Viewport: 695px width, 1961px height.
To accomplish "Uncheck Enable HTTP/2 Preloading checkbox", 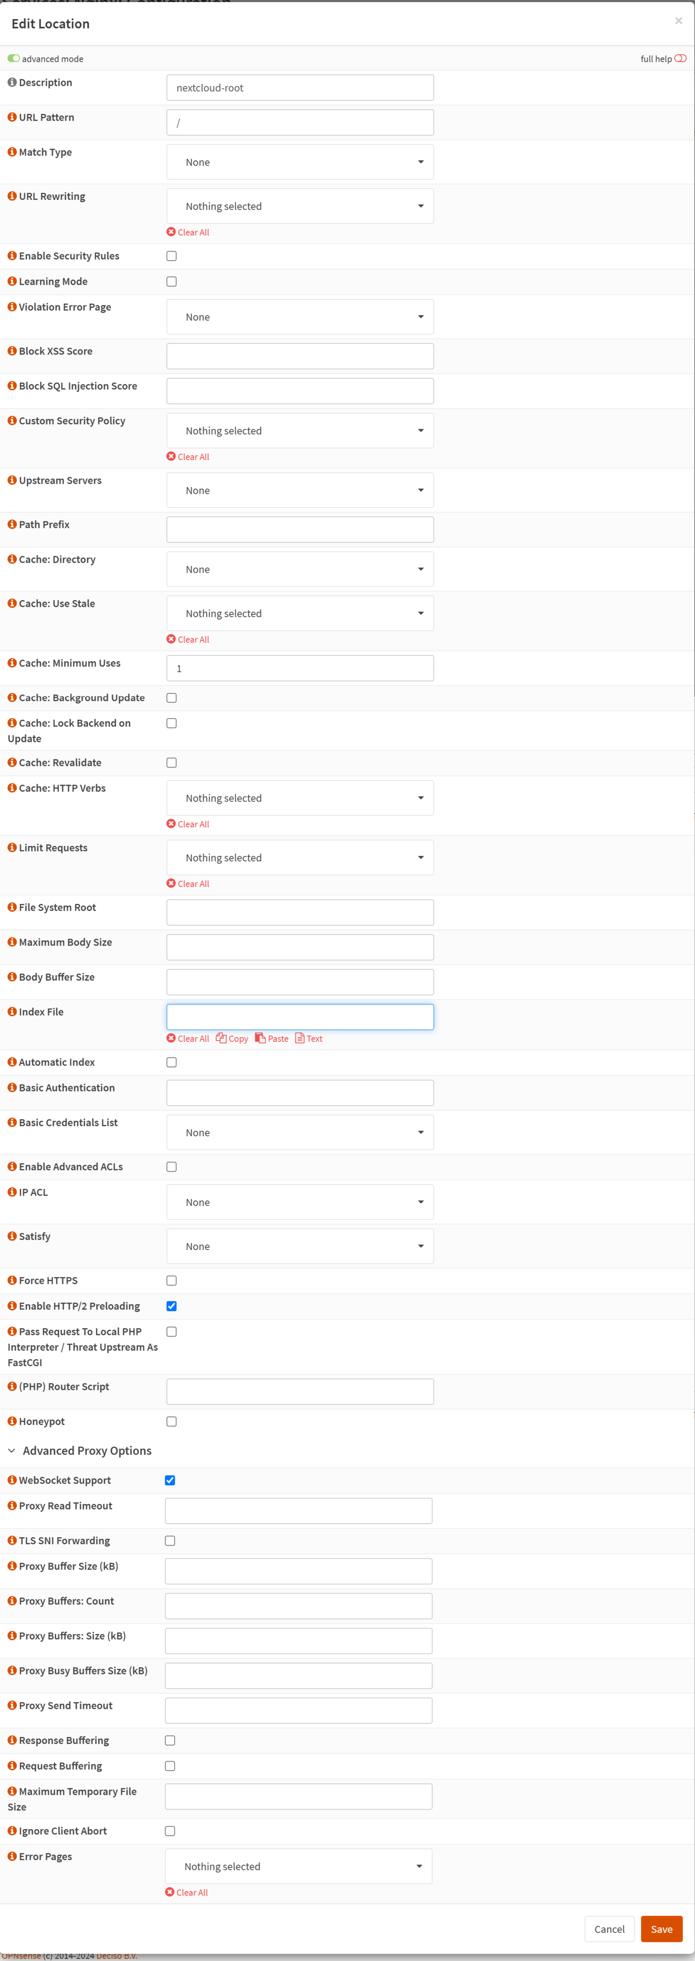I will 172,1306.
